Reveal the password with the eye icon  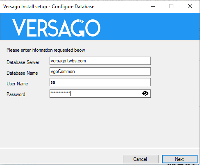[145, 94]
